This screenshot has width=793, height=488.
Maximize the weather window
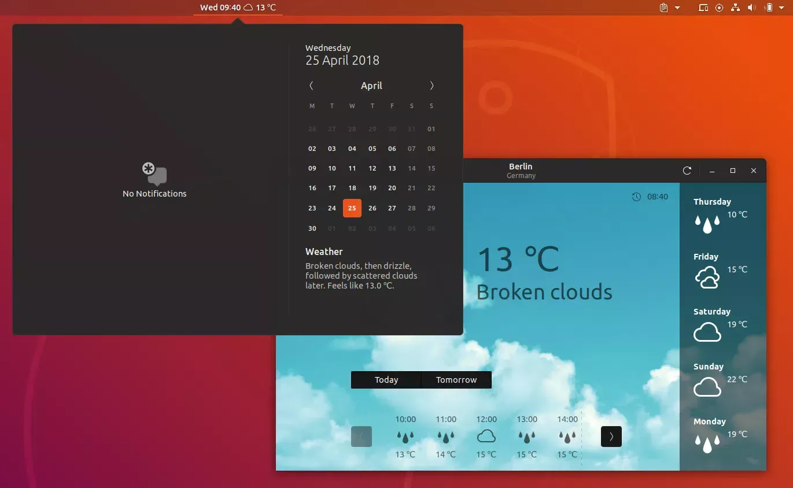(x=733, y=171)
